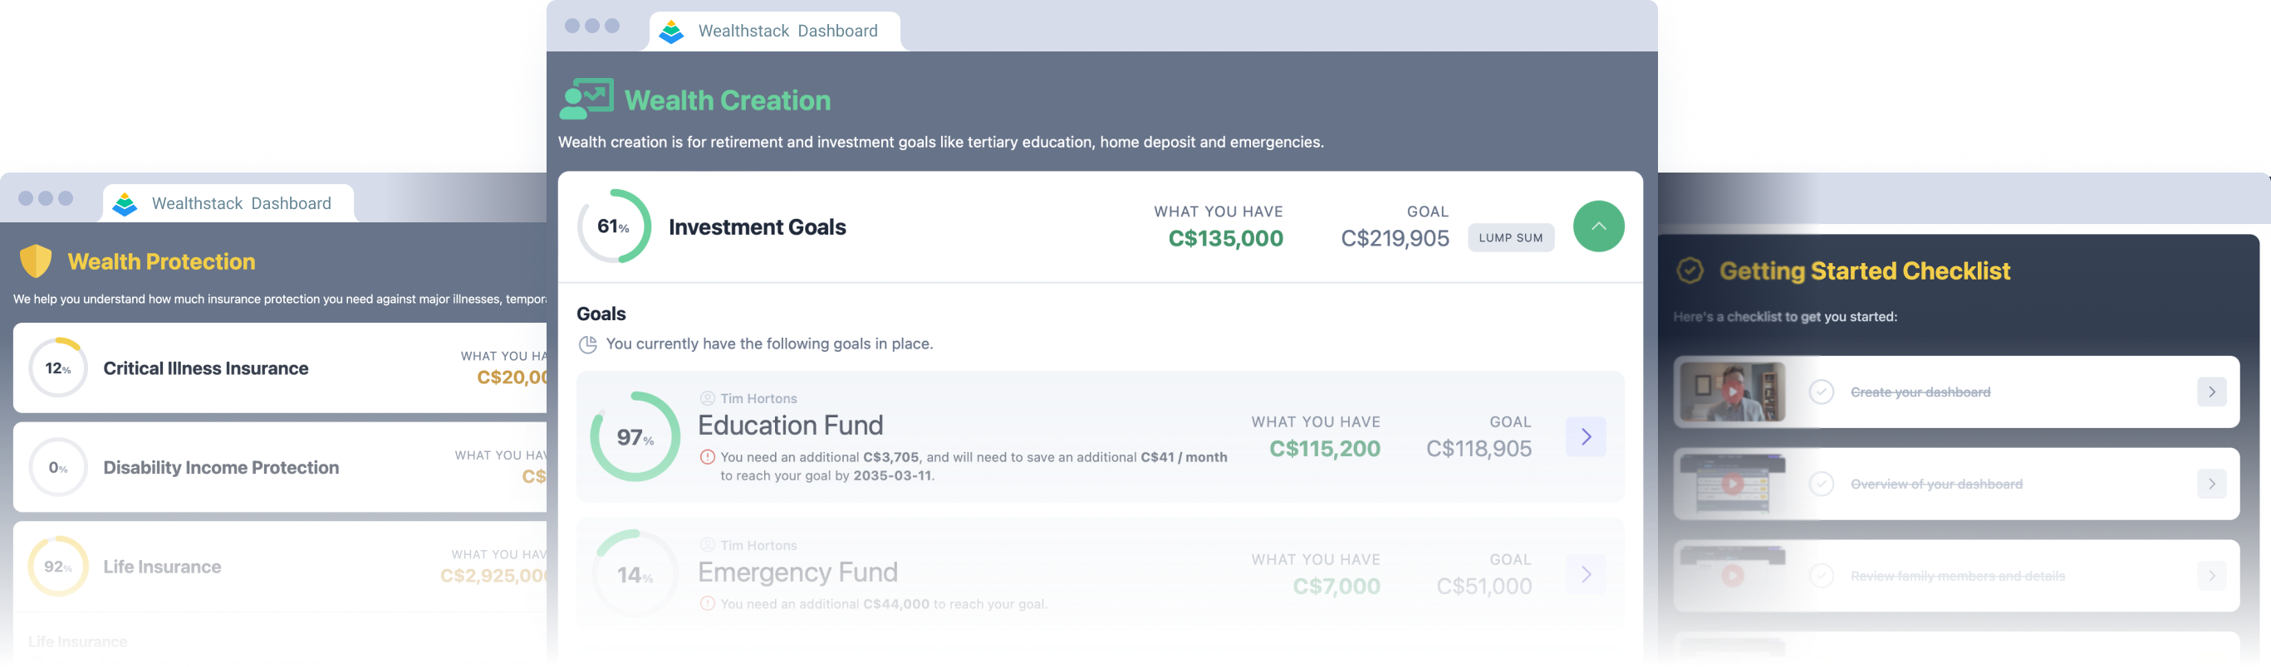Open Create your dashboard chevron button
Screen dimensions: 2271x667
2211,392
